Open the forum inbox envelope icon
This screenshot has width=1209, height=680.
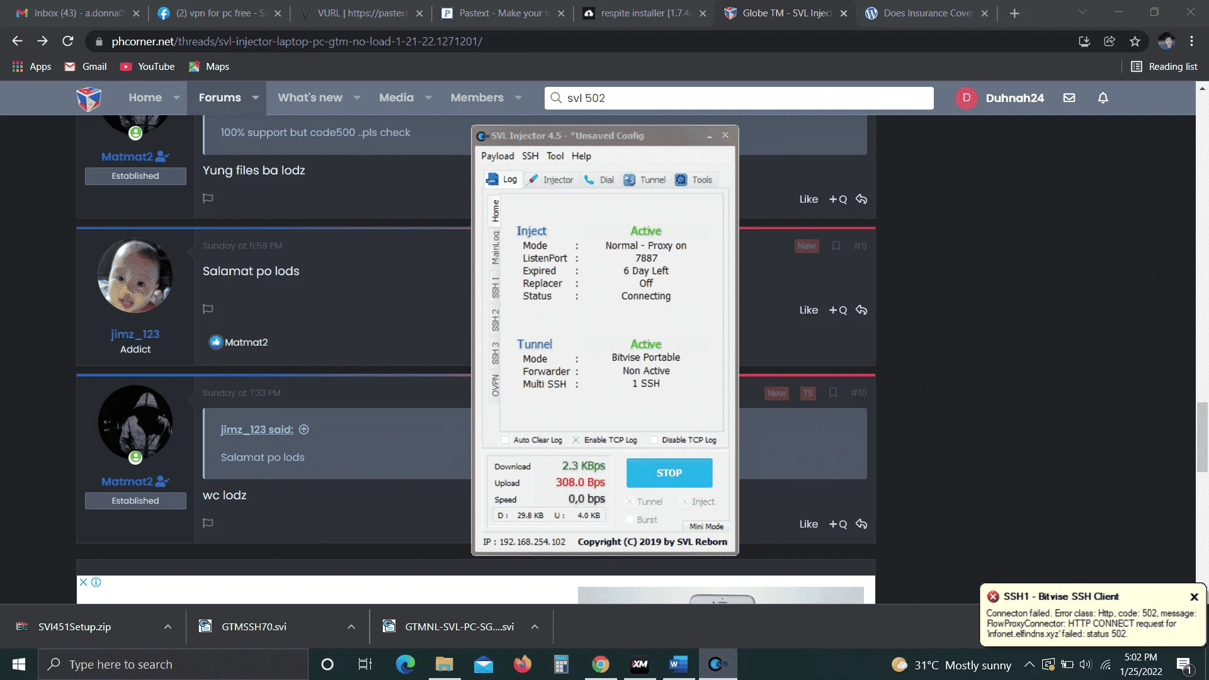point(1069,98)
